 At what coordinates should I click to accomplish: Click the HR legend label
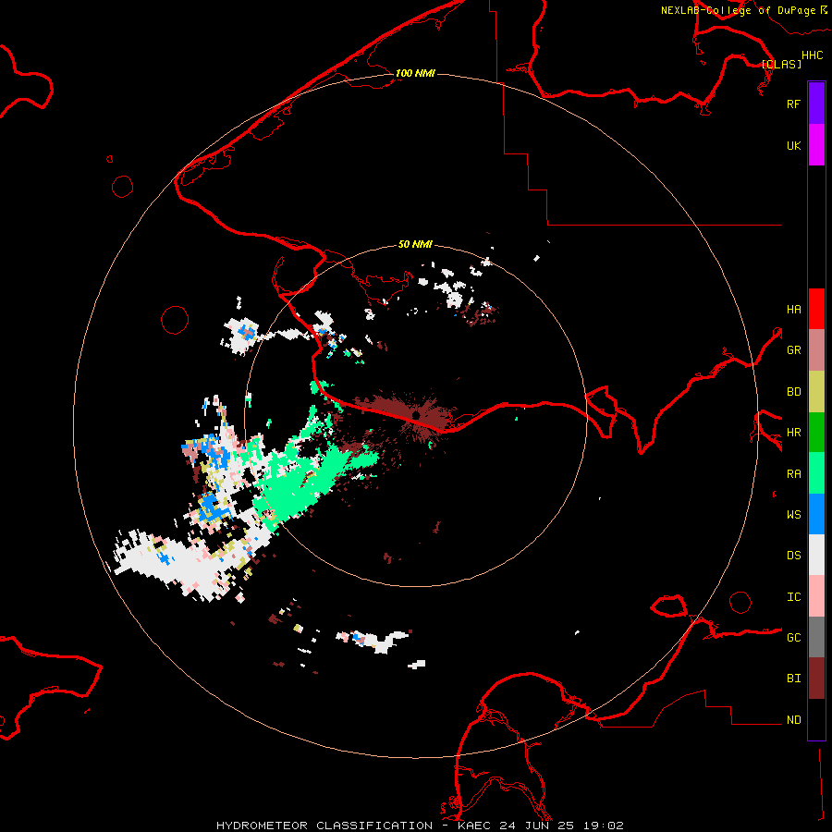point(793,433)
